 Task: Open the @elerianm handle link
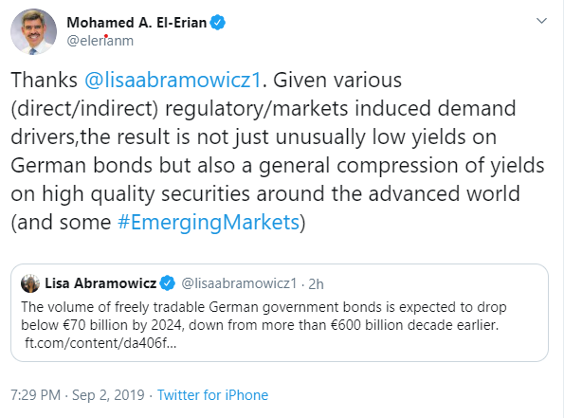point(100,41)
